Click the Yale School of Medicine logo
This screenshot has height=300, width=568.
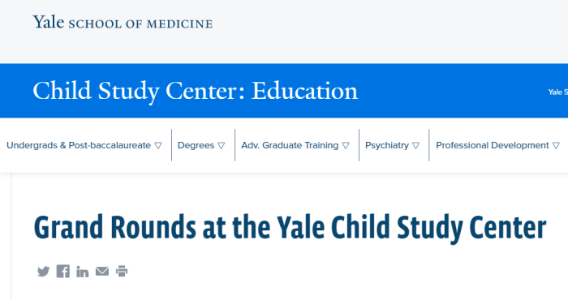[x=123, y=23]
